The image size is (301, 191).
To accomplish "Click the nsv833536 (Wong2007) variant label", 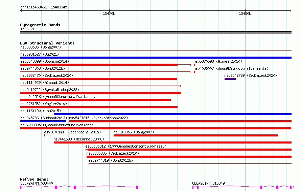I will click(41, 47).
